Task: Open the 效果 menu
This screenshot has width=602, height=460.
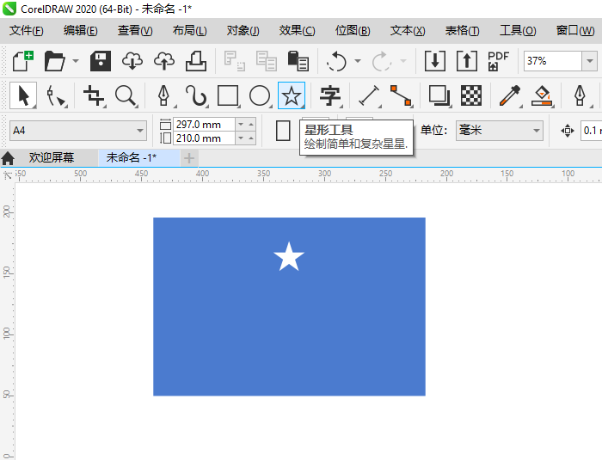Action: pos(297,30)
